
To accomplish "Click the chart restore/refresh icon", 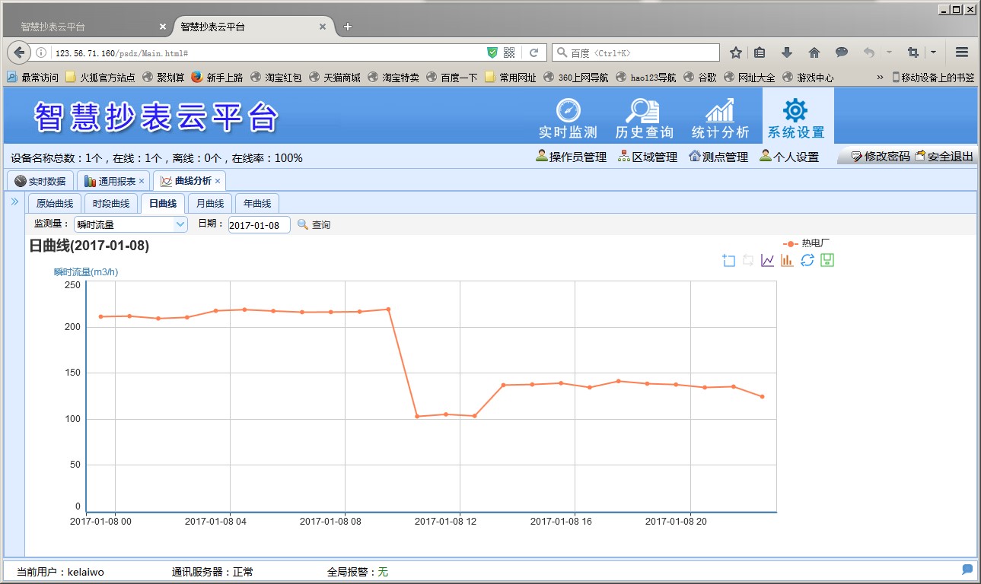I will (x=807, y=261).
